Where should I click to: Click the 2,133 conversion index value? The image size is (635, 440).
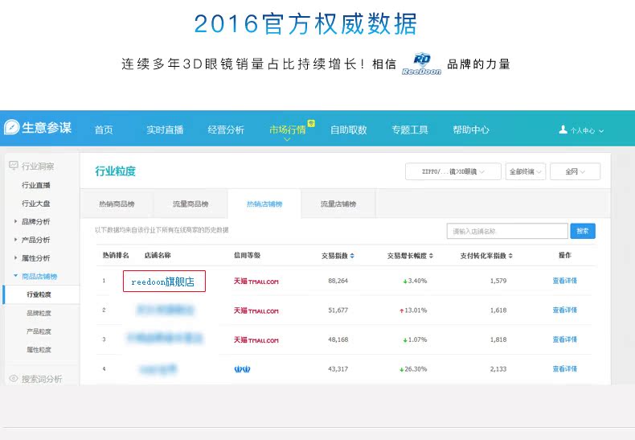(x=498, y=368)
